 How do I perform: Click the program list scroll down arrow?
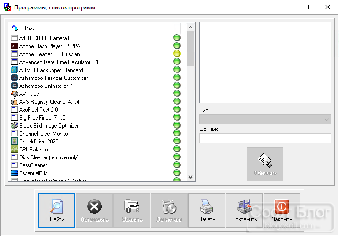tap(190, 177)
